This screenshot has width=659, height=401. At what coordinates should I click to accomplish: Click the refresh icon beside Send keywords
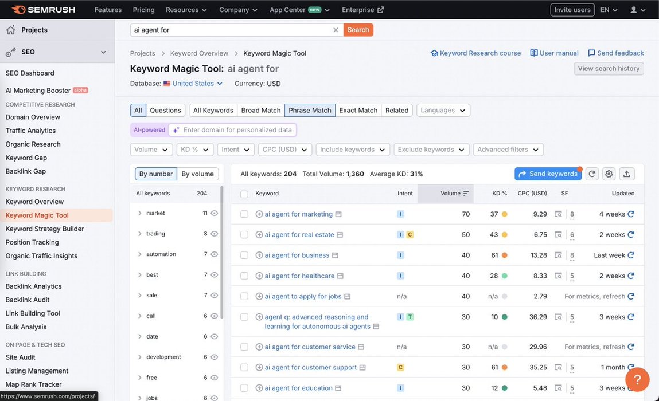click(592, 174)
